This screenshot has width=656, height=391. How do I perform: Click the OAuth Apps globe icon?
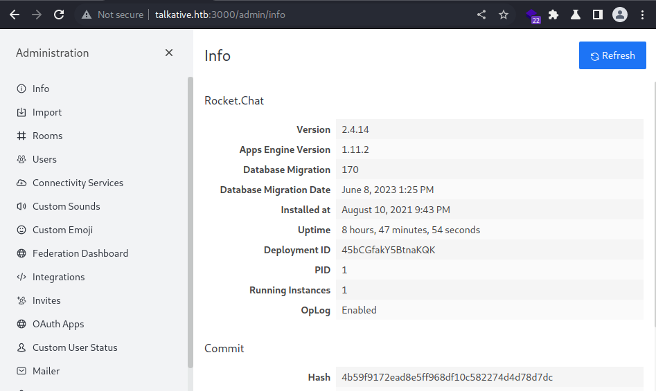[x=21, y=324]
